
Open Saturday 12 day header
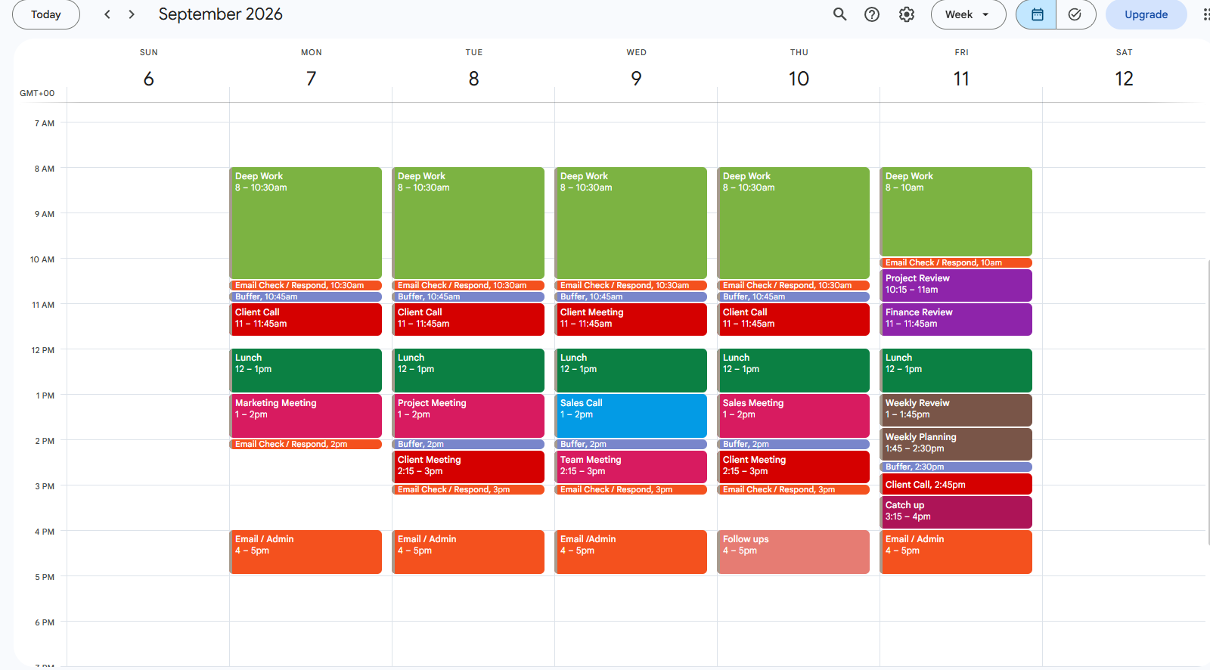pos(1124,79)
